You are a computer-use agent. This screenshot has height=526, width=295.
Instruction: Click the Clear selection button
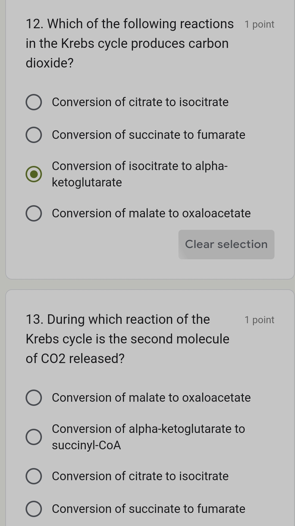[x=226, y=244]
